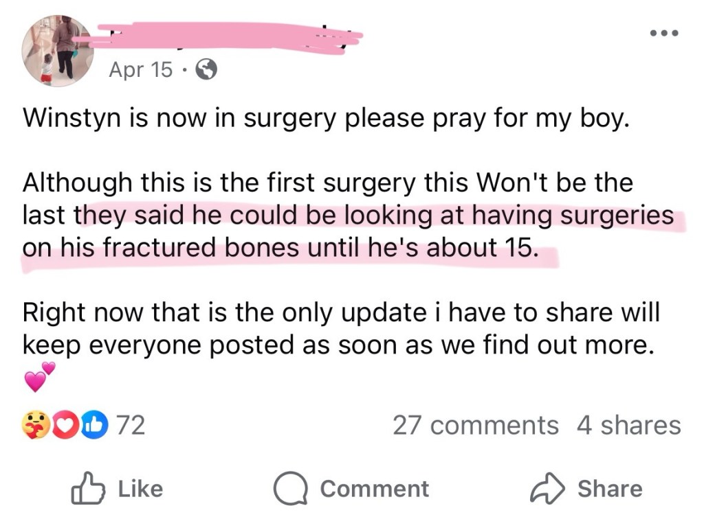Viewport: 704px width, 519px height.
Task: Click the globe public-audience icon
Action: coord(207,69)
